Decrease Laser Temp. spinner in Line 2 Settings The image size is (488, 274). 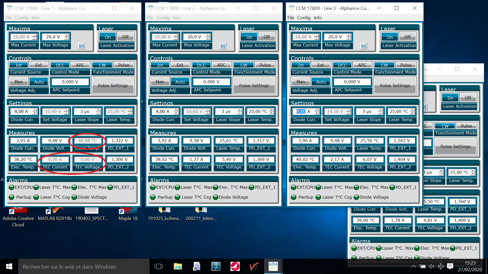tap(271, 113)
